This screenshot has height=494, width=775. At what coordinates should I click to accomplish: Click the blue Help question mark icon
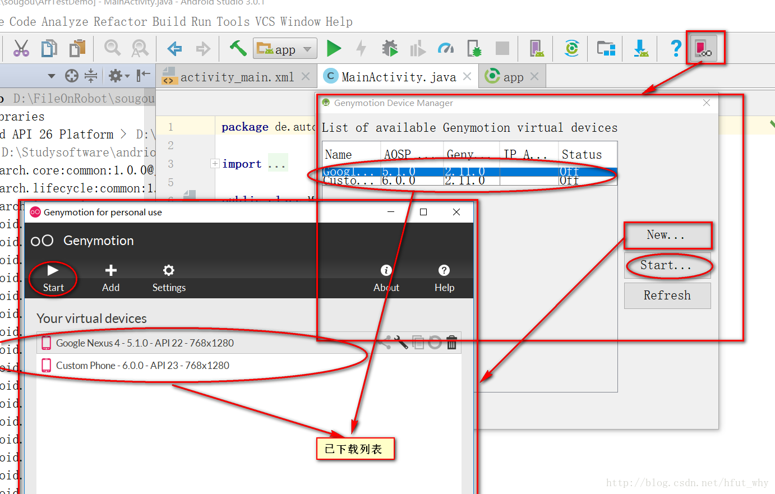click(676, 48)
